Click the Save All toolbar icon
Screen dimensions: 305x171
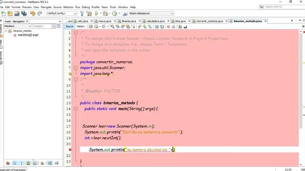[x=24, y=13]
